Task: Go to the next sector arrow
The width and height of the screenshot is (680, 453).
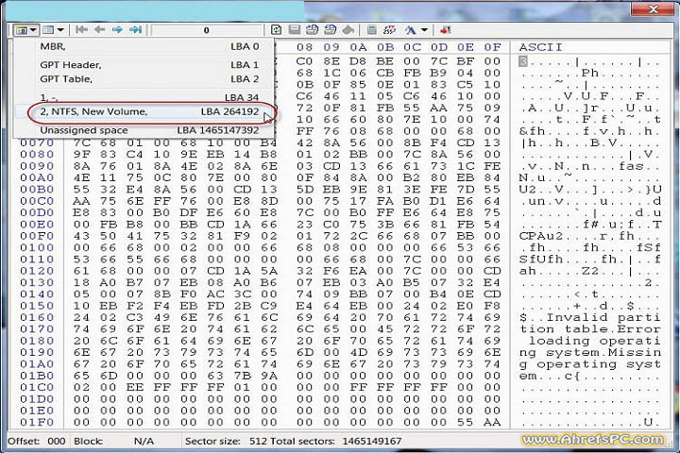Action: click(x=117, y=29)
